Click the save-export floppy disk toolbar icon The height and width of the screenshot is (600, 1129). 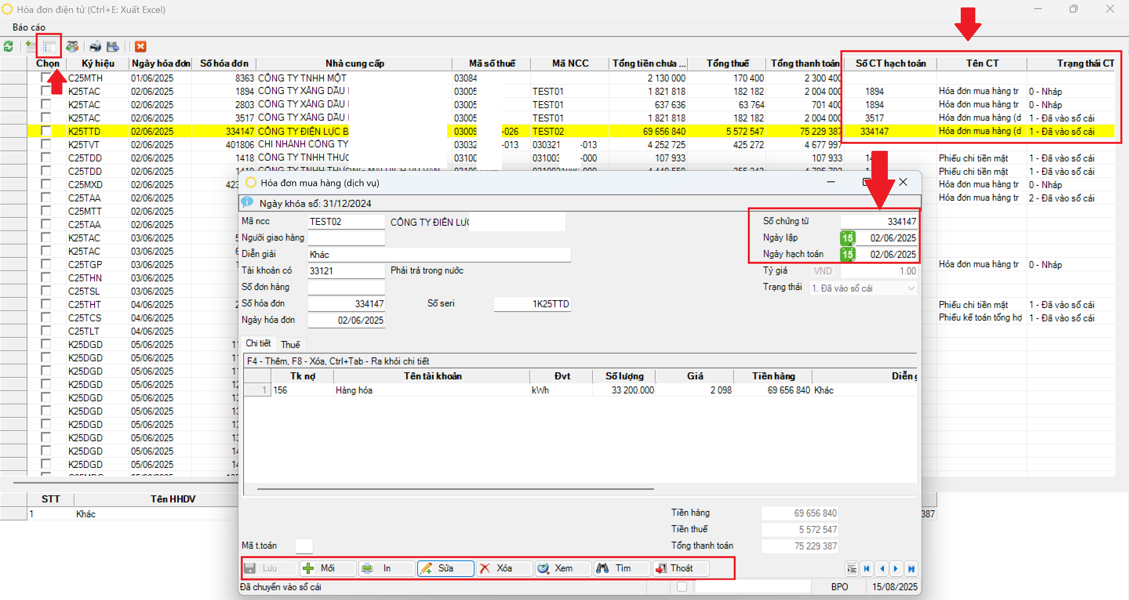coord(113,46)
